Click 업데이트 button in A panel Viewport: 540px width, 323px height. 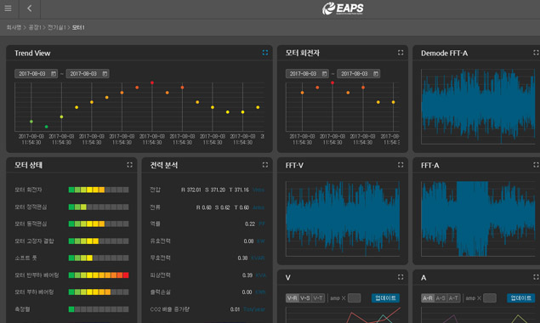(x=520, y=298)
